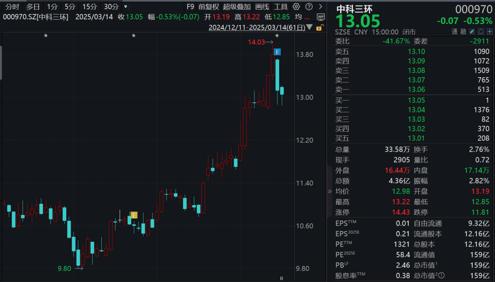Open the 前复权 price adjustment menu
The image size is (495, 282).
point(209,6)
